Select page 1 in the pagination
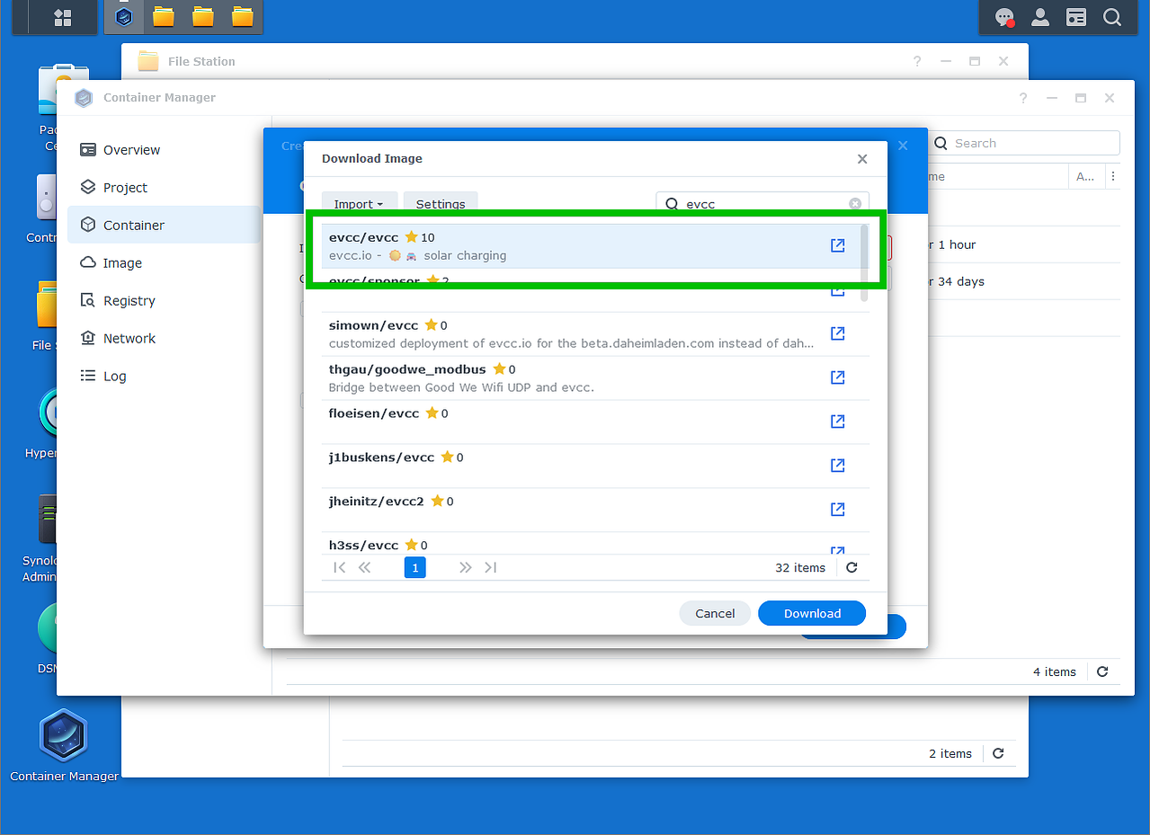 point(415,568)
